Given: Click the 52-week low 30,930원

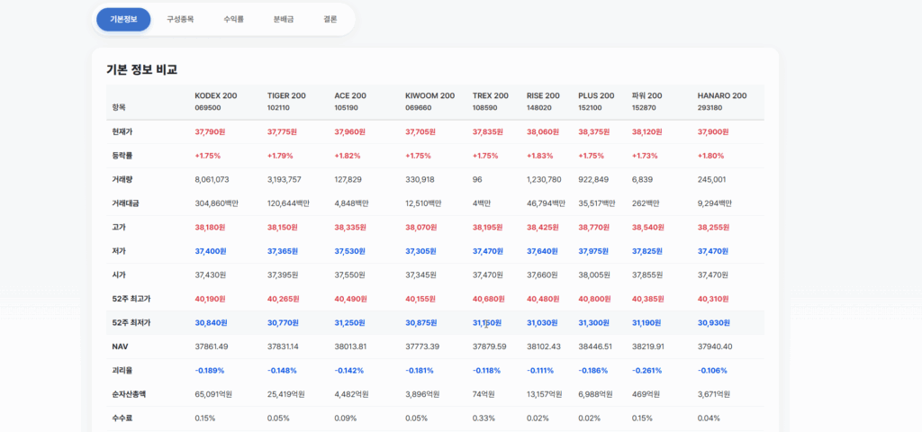Looking at the screenshot, I should pos(713,323).
